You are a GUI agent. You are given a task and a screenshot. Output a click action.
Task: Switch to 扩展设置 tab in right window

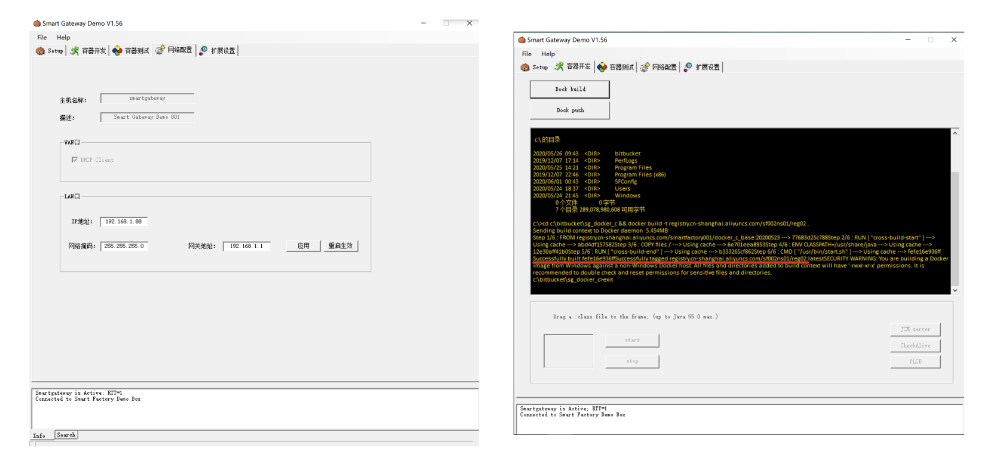click(702, 67)
